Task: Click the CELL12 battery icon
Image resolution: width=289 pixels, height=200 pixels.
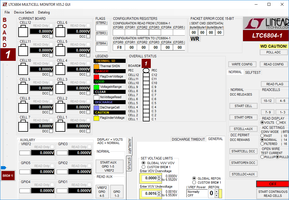Action: pyautogui.click(x=23, y=31)
